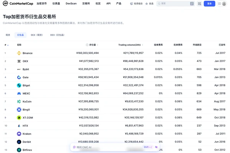230x153 pixels.
Task: Switch to the DEX（现货） tab
Action: point(37,35)
